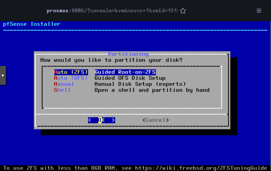Click the Guided Root-on-ZFS description
The height and width of the screenshot is (171, 271).
pyautogui.click(x=125, y=72)
